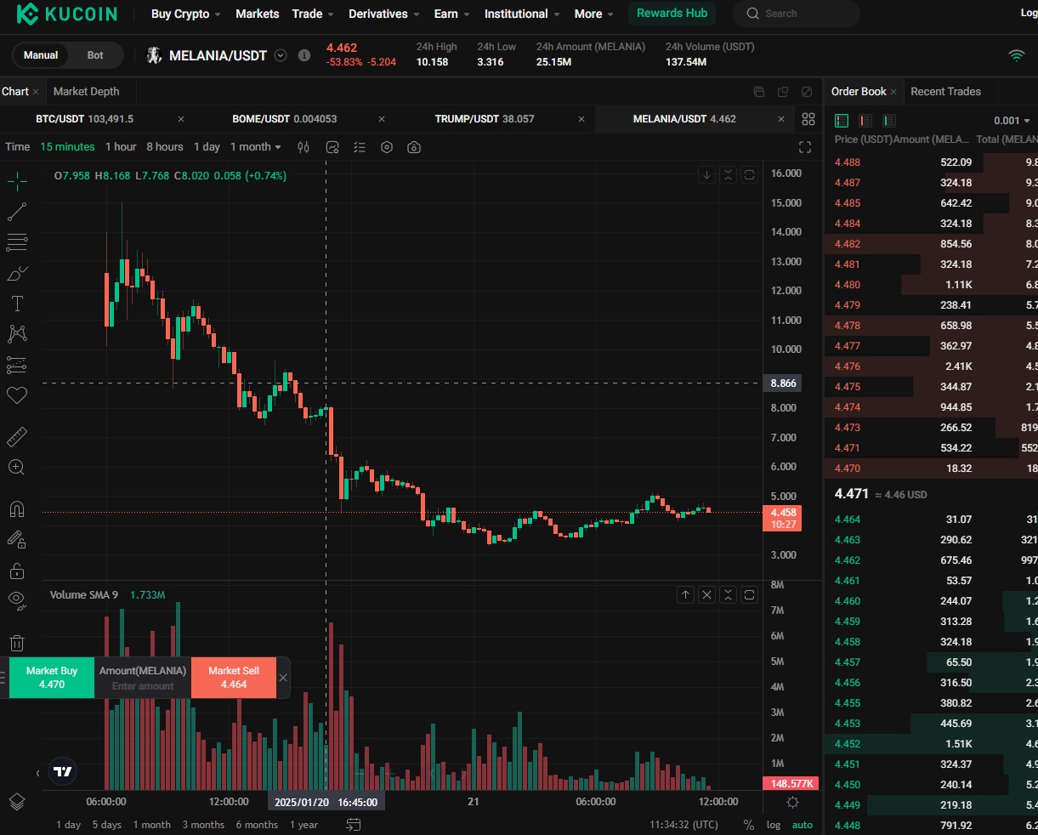The image size is (1038, 835).
Task: Open the long position forecasting tool
Action: (17, 365)
